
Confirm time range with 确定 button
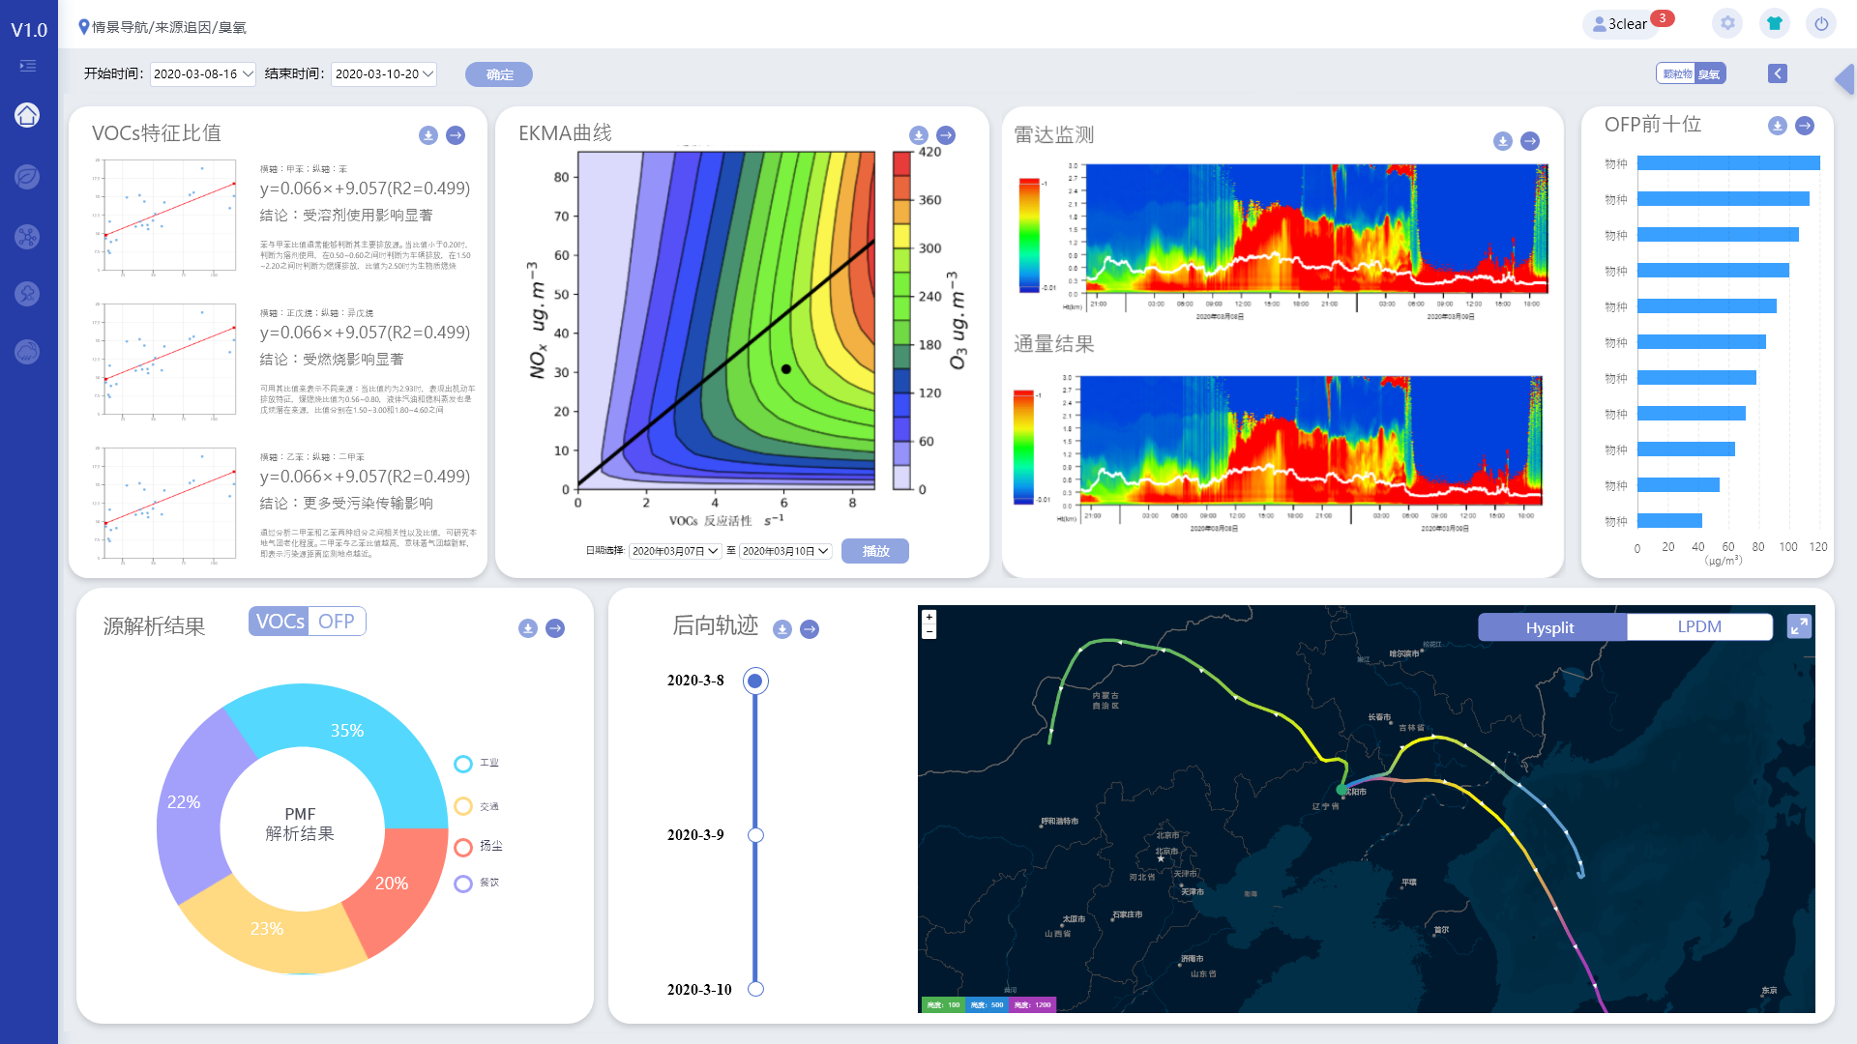coord(499,74)
